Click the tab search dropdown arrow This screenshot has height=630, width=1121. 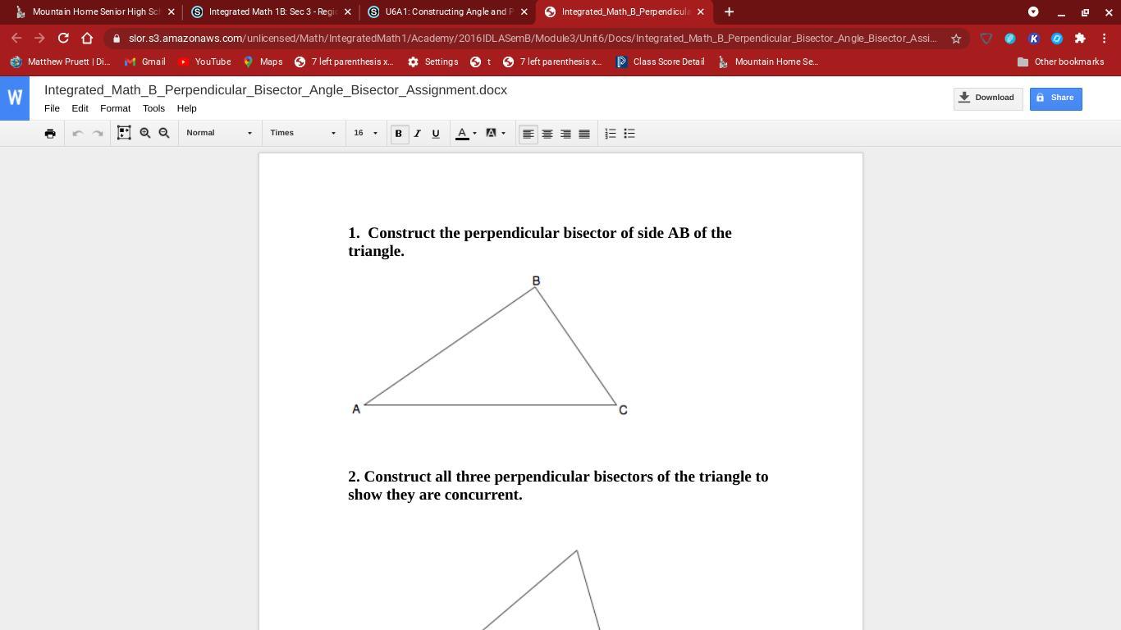click(x=1033, y=12)
